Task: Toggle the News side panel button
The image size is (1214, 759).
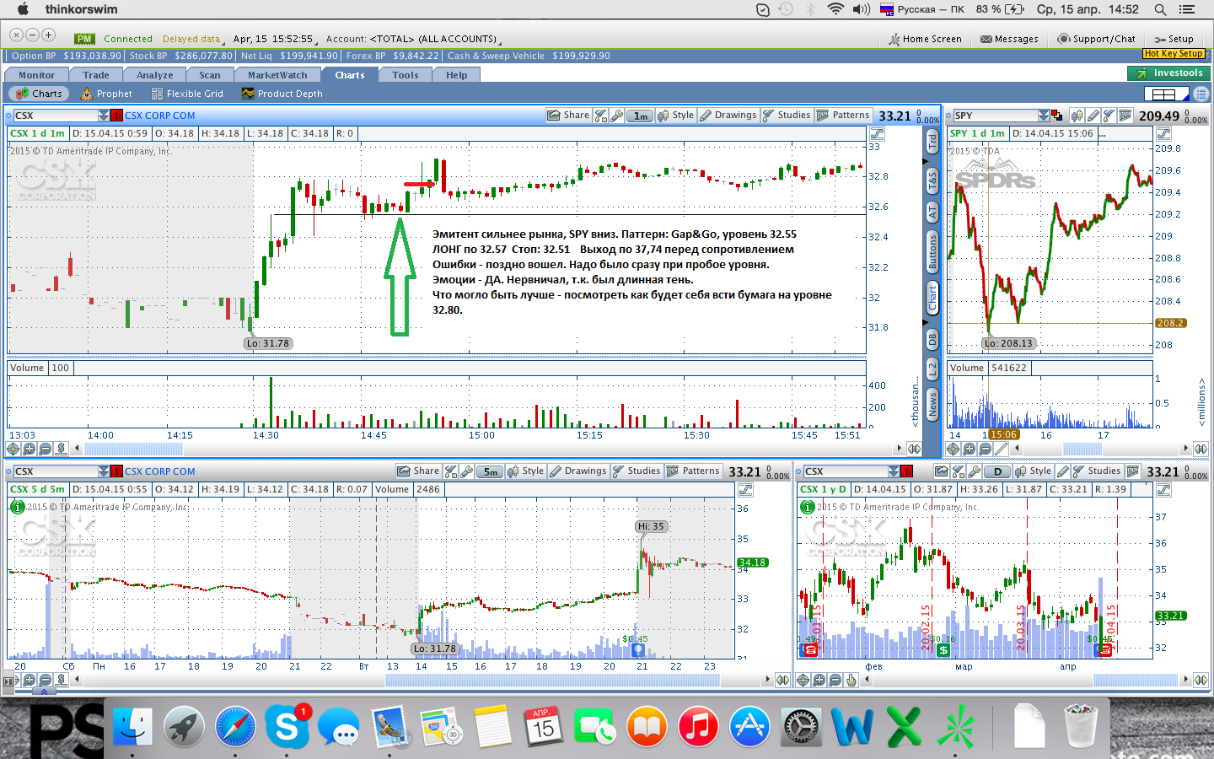Action: coord(932,404)
